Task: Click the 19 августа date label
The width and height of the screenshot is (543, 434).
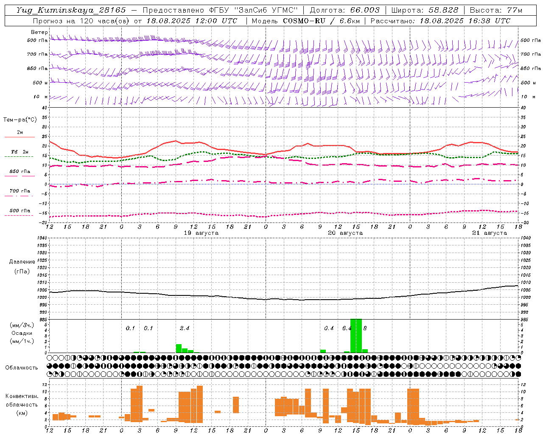Action: click(x=201, y=233)
